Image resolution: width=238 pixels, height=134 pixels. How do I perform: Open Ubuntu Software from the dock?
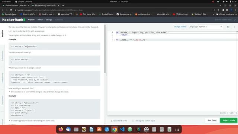99,129
